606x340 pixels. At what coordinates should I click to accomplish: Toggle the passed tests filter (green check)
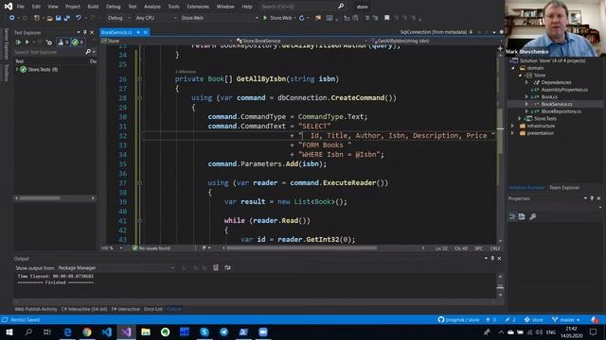pos(78,42)
